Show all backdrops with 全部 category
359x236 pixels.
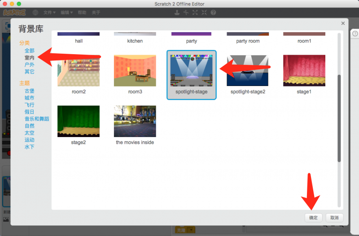tap(30, 51)
